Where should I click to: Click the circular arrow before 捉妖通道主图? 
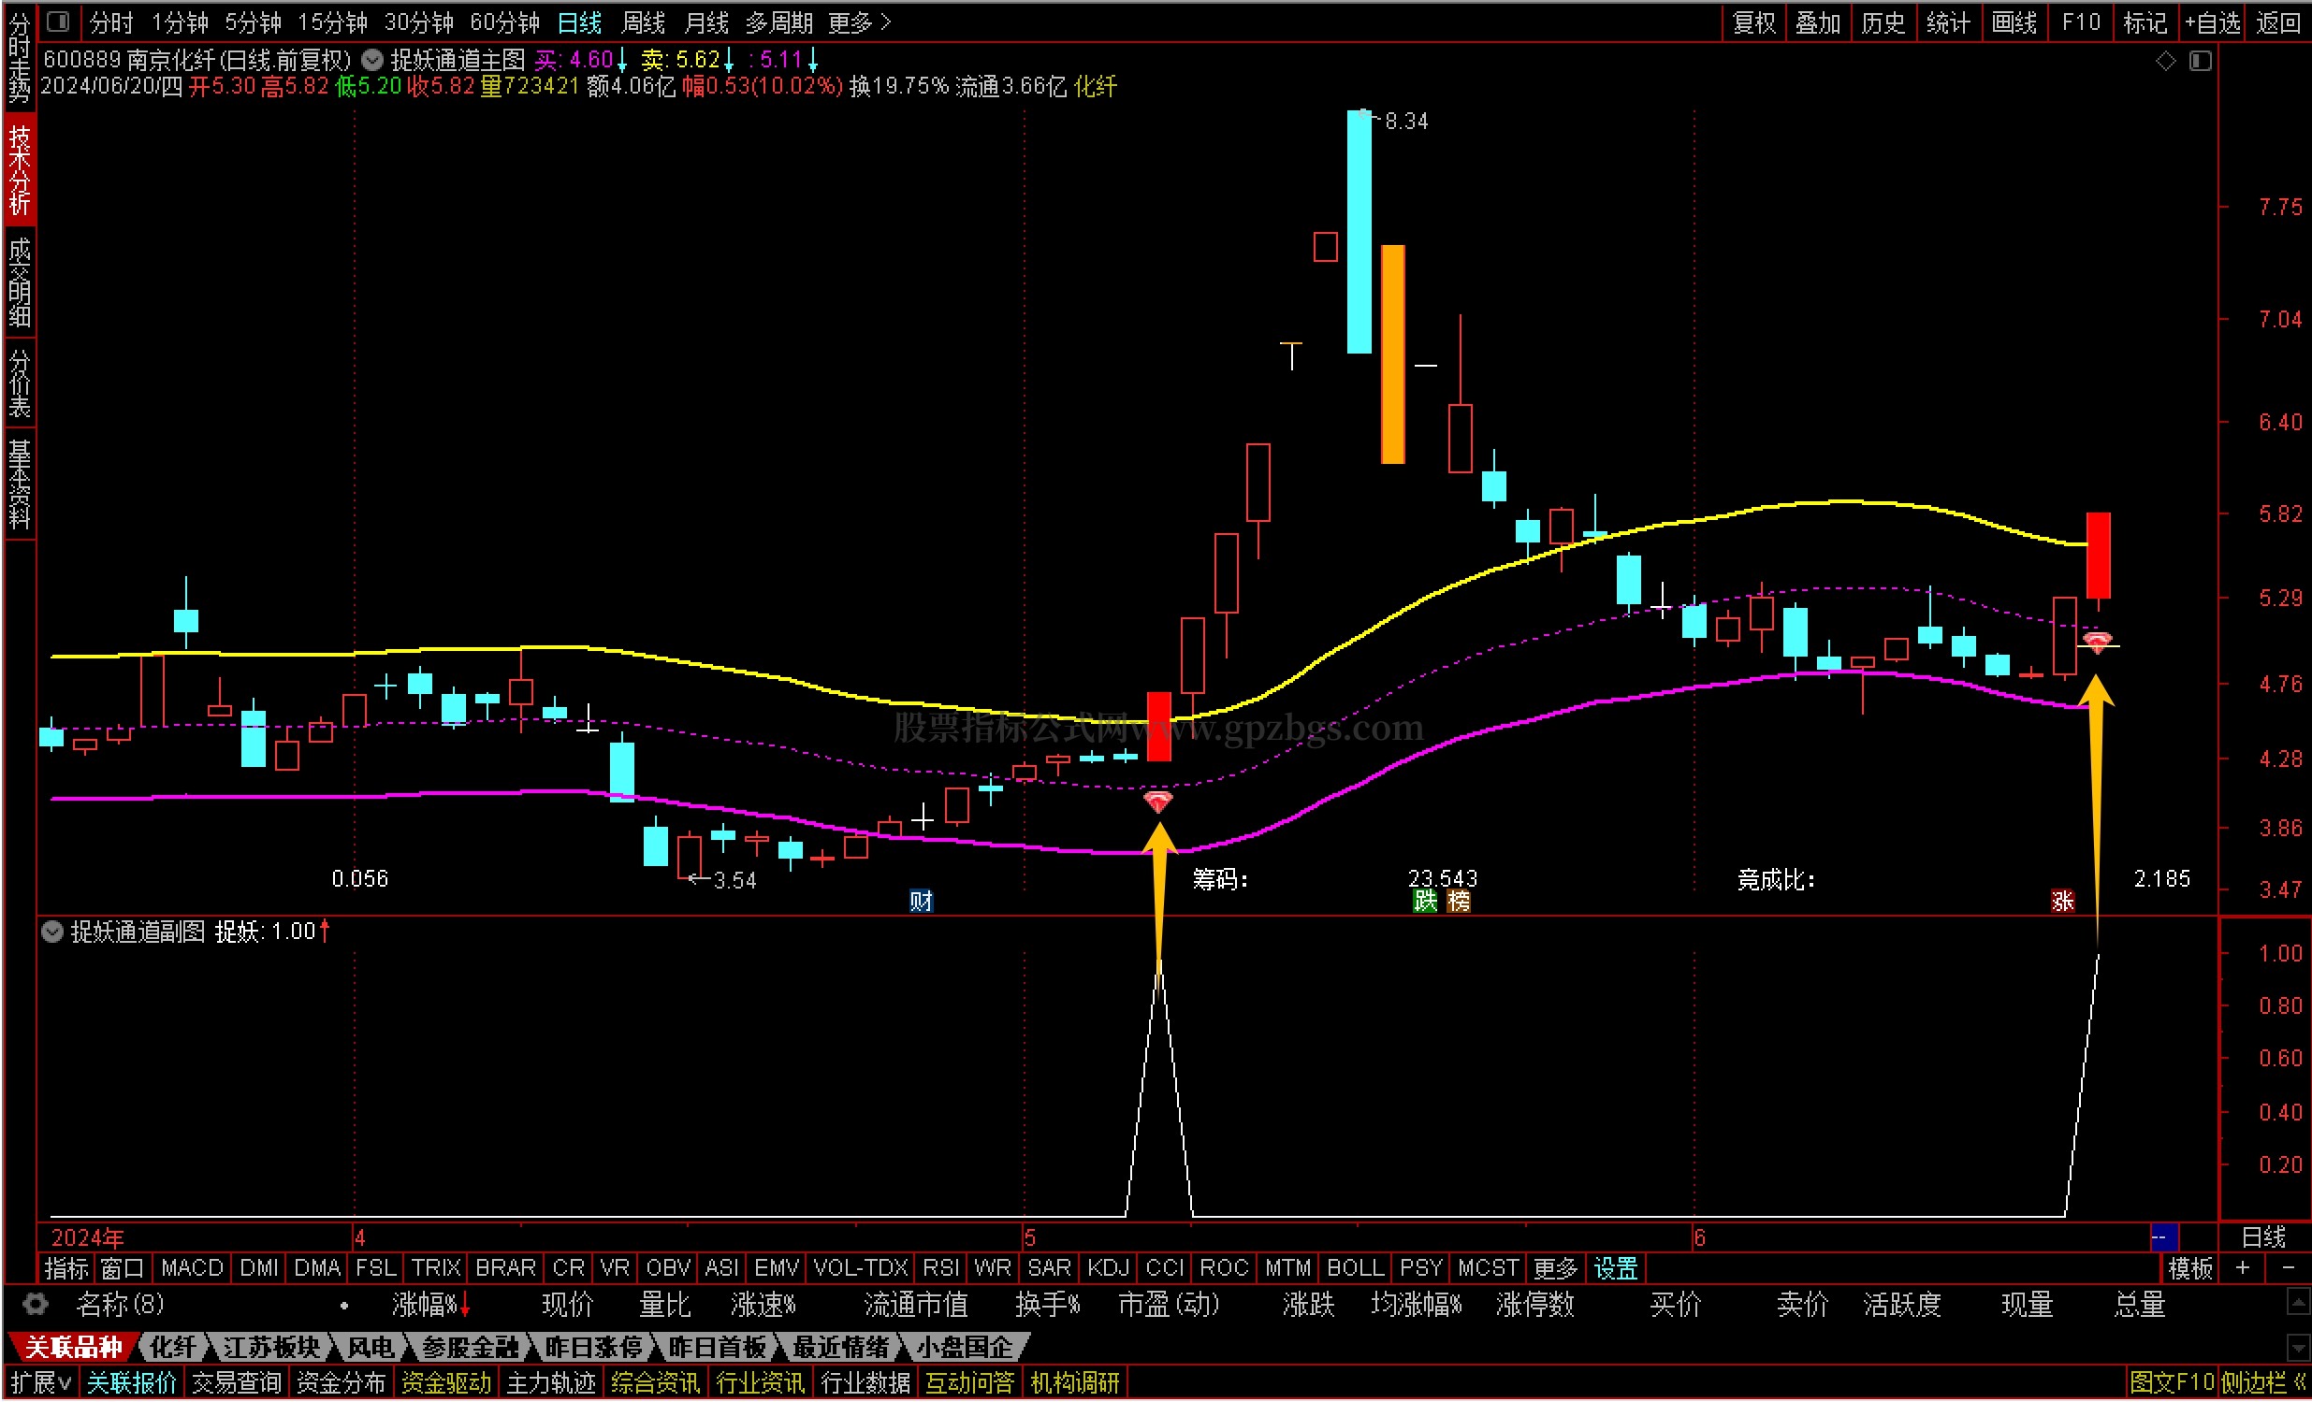372,60
